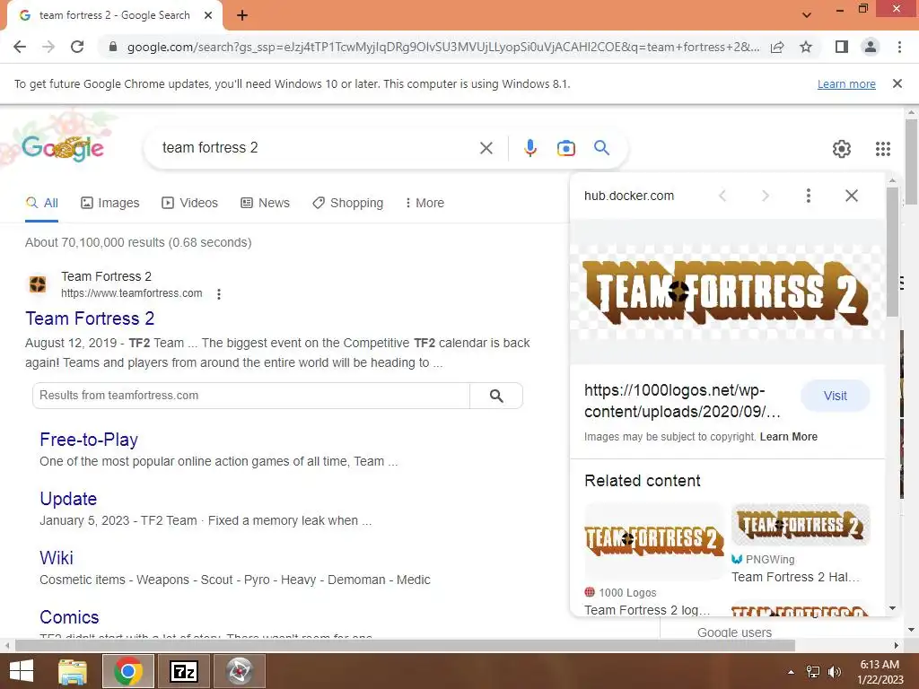Go back with the browser back arrow
The image size is (919, 689).
point(20,47)
